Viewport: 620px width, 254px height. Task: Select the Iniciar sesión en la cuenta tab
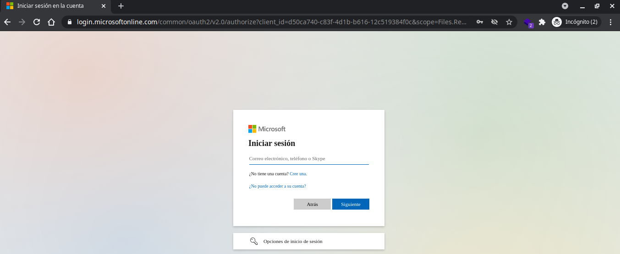(50, 6)
